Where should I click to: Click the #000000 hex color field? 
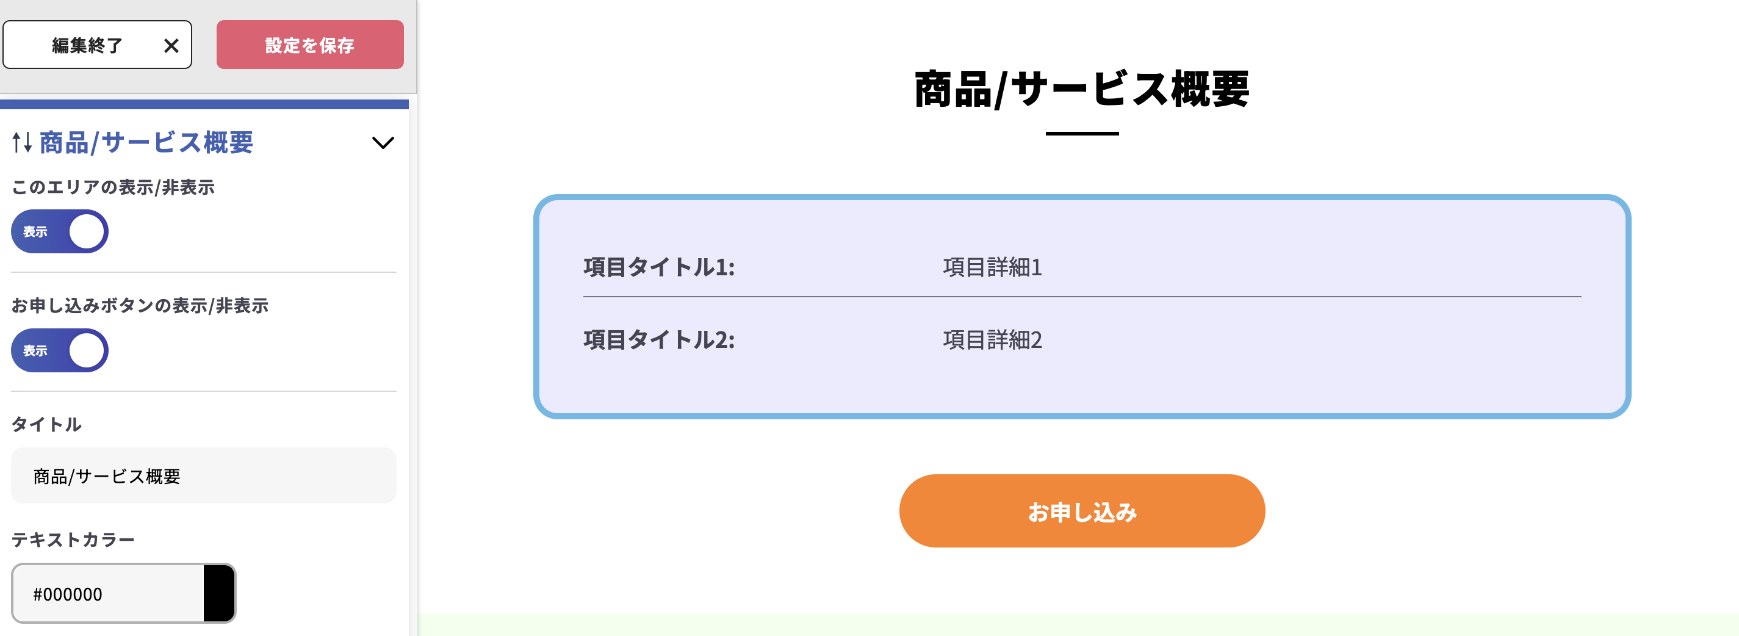point(108,593)
